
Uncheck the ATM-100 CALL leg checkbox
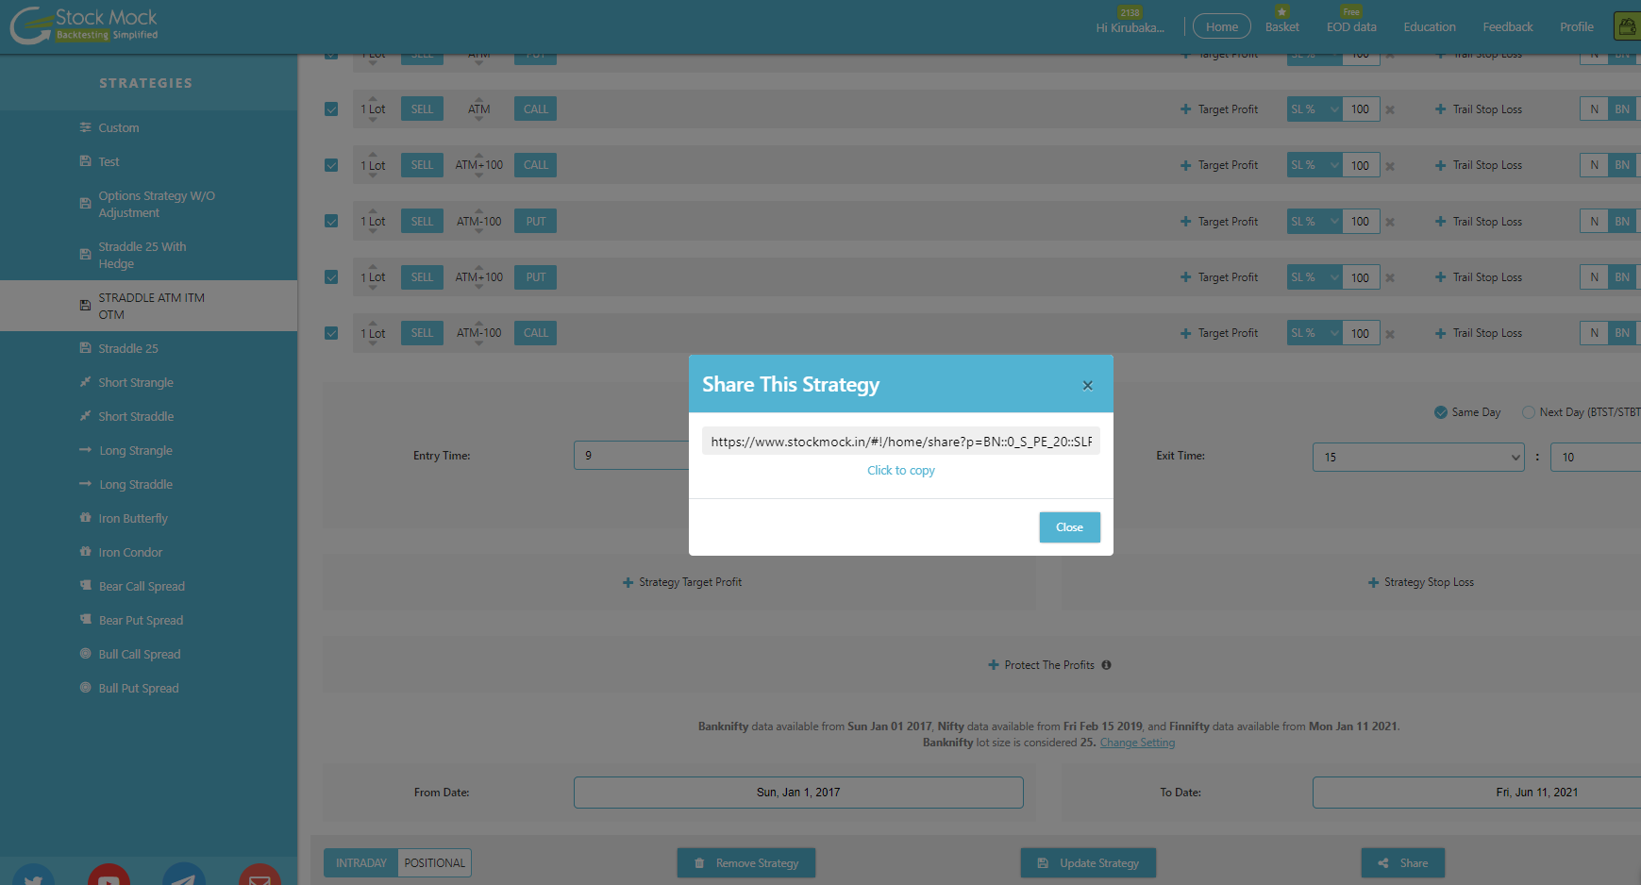click(x=331, y=333)
